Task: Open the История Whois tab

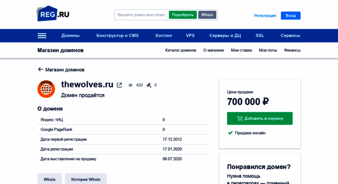Action: click(x=86, y=179)
